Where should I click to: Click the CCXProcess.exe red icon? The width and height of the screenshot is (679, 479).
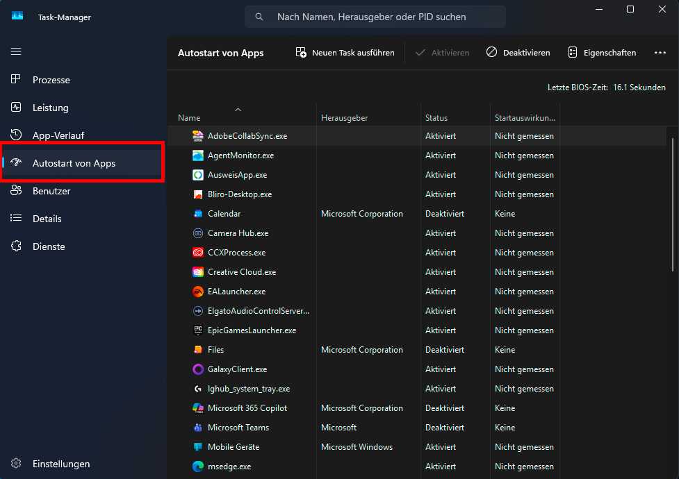click(198, 253)
